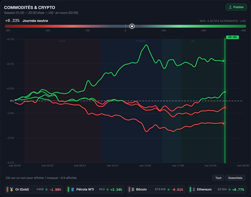The height and width of the screenshot is (197, 251).
Task: Click the upload icon in Publier
Action: pos(230,7)
